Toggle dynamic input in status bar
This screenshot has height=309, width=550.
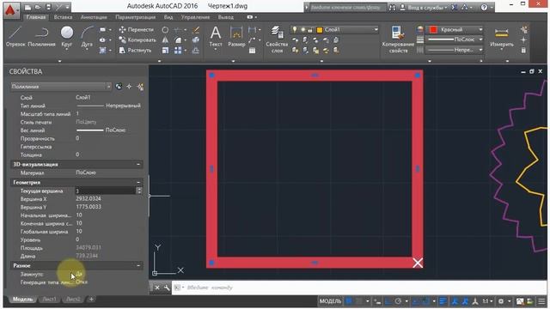377,301
